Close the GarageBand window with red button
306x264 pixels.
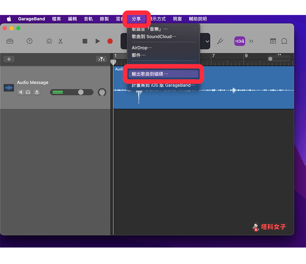5,28
